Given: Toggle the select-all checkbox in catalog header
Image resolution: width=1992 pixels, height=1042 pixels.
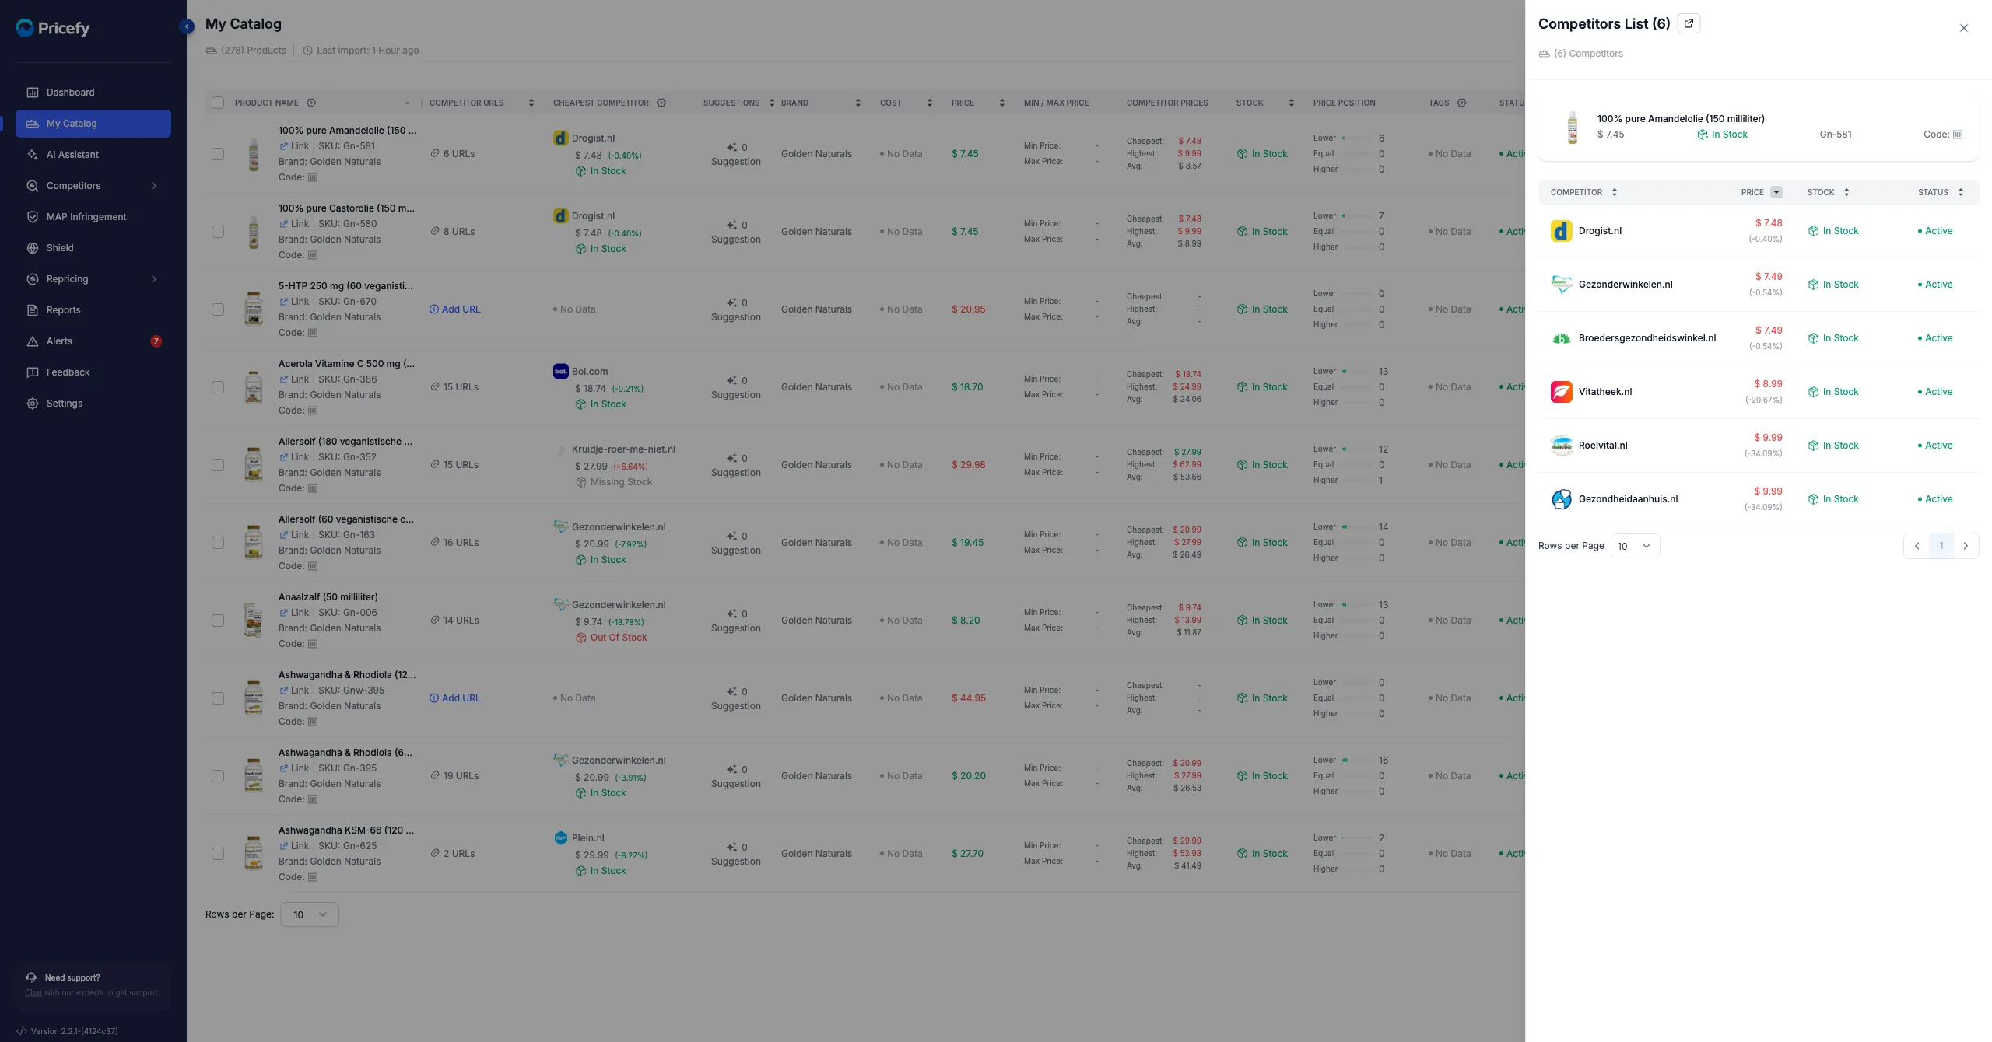Looking at the screenshot, I should pos(218,103).
